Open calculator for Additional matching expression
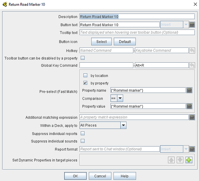Viewport: 199px width, 181px height. 192,117
